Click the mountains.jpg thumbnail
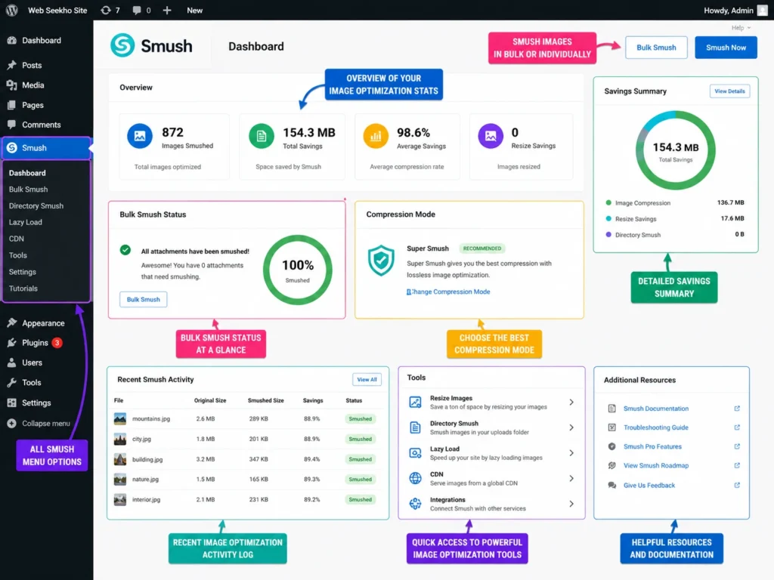Image resolution: width=774 pixels, height=580 pixels. coord(120,418)
